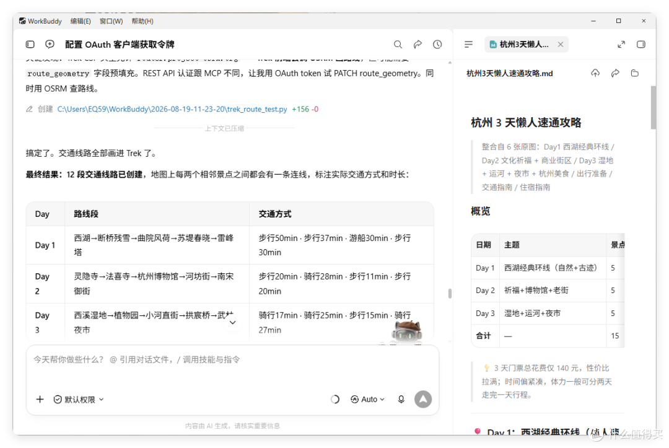Toggle the right side panel icon

(641, 45)
